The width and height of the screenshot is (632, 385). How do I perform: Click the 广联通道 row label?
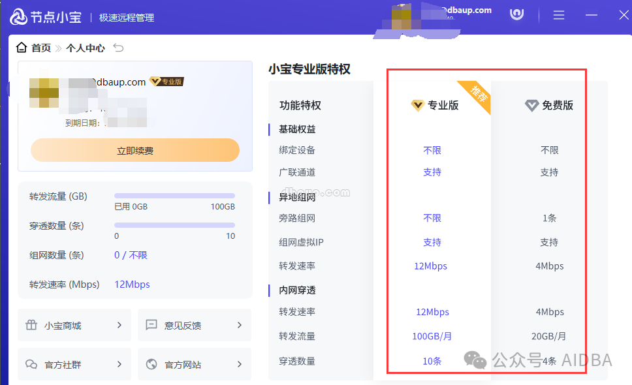point(297,172)
